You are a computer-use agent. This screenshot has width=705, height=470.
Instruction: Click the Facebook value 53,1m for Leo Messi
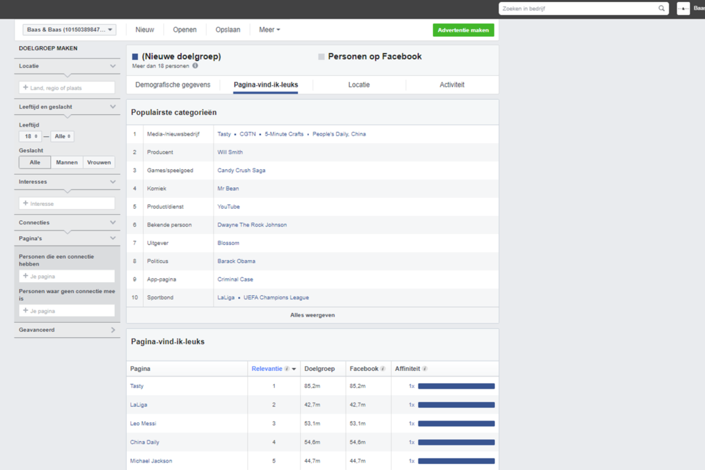tap(357, 423)
